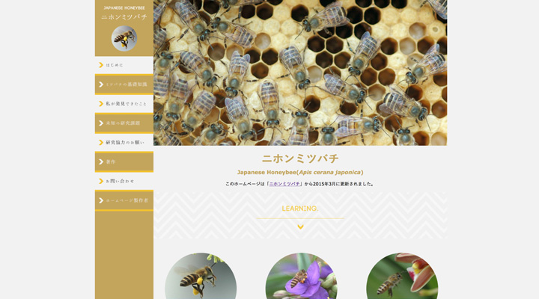Image resolution: width=539 pixels, height=299 pixels.
Task: Click the arrow icon beside 著作
Action: (x=101, y=161)
